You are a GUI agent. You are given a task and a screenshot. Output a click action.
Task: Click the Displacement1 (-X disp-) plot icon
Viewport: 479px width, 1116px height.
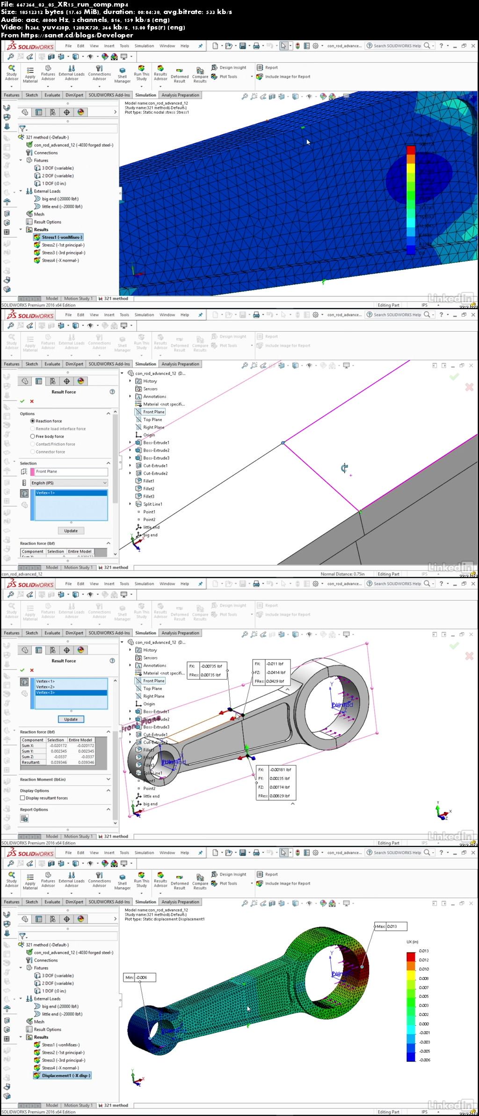[x=37, y=1076]
